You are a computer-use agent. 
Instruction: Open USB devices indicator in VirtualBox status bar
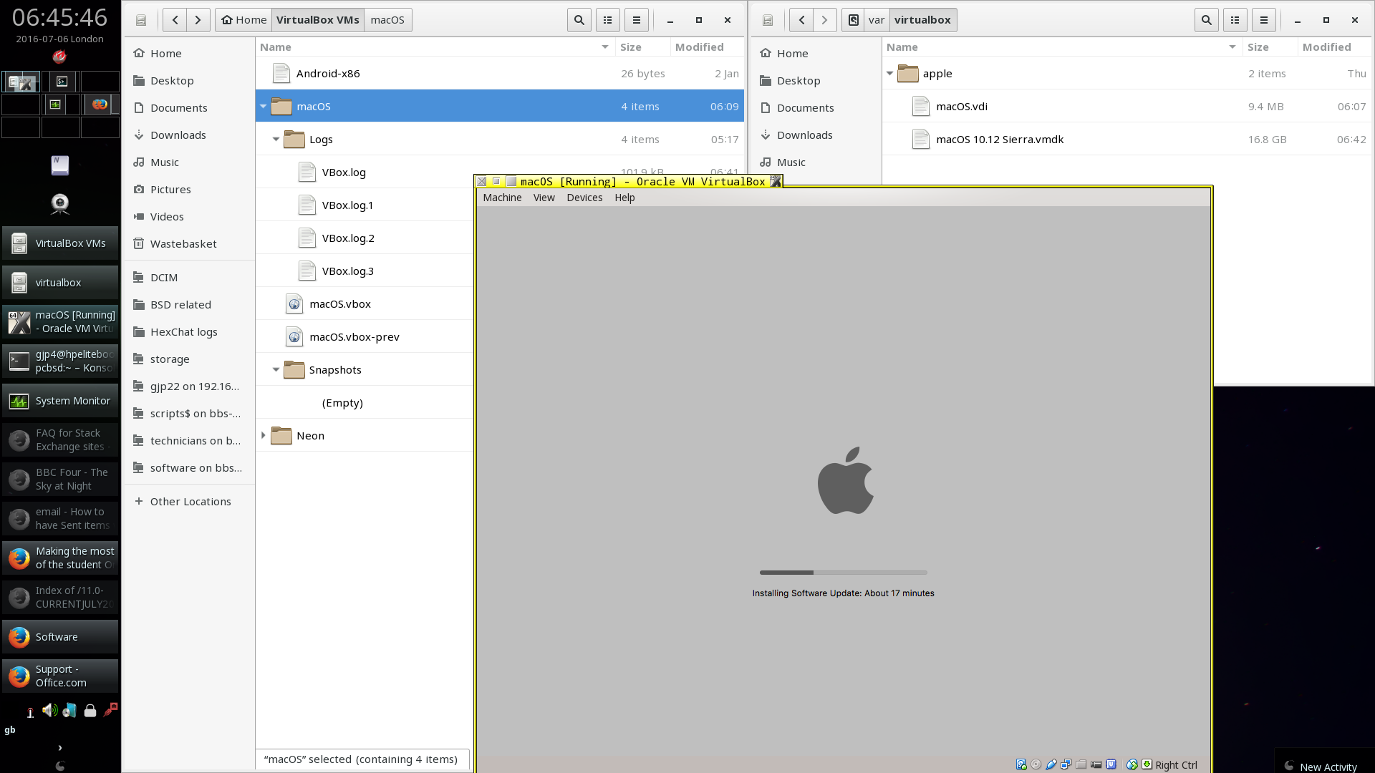pos(1051,764)
